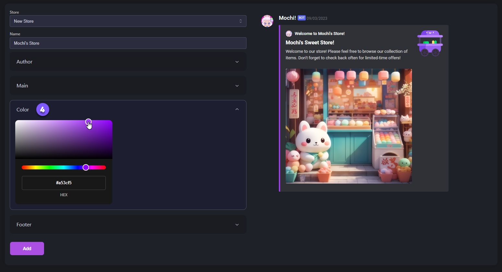Click the purple step 4 badge
This screenshot has width=502, height=272.
(43, 109)
